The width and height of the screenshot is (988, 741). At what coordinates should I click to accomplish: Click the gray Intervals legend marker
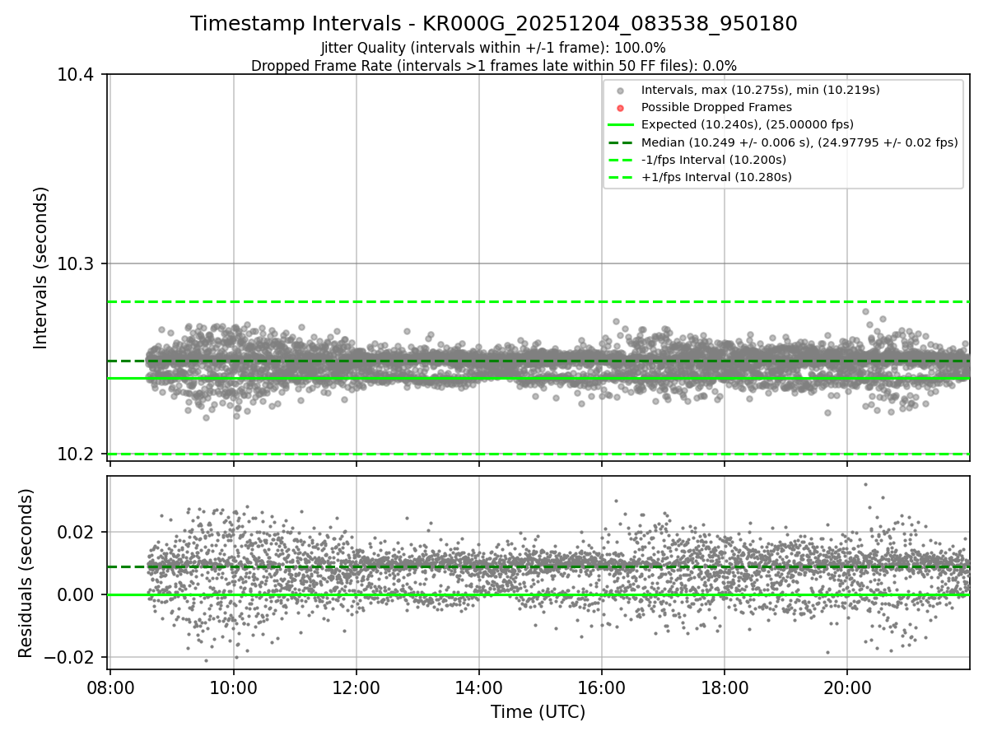pos(621,90)
